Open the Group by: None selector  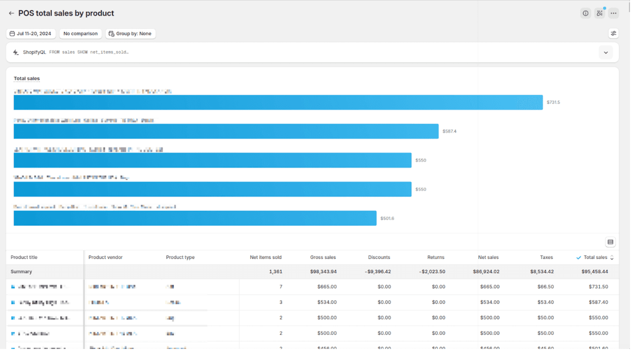pyautogui.click(x=130, y=33)
